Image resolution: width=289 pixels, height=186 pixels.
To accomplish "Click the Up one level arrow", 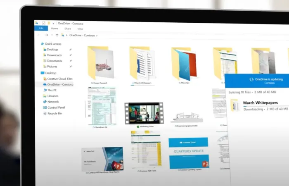I will click(57, 35).
